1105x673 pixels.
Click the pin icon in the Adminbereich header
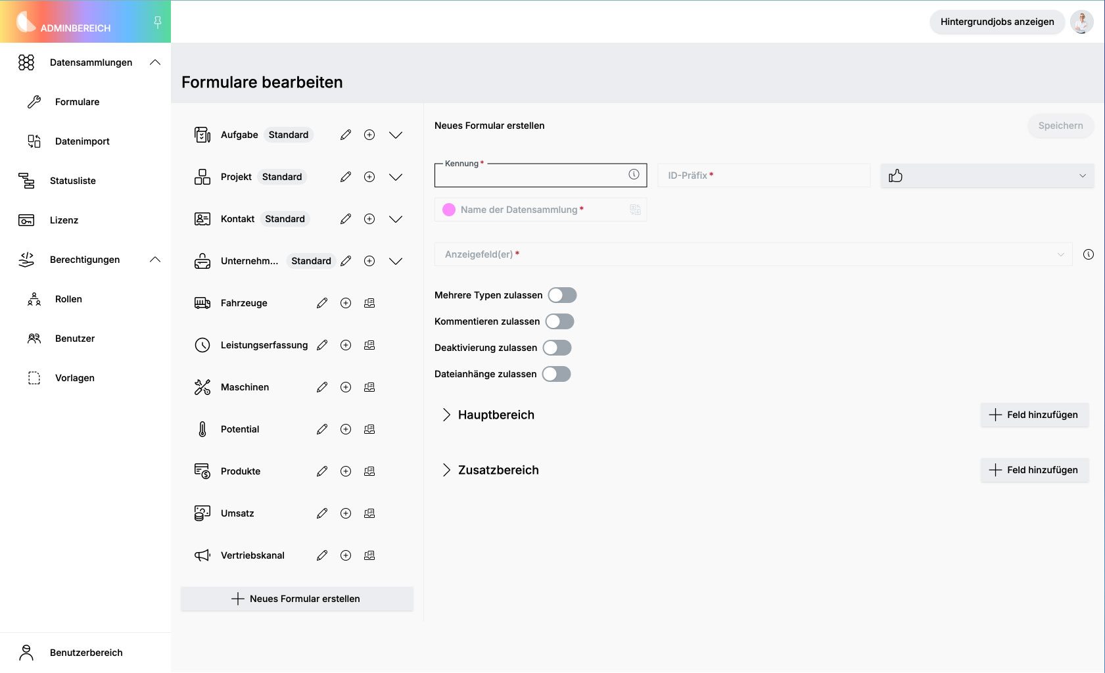coord(158,22)
